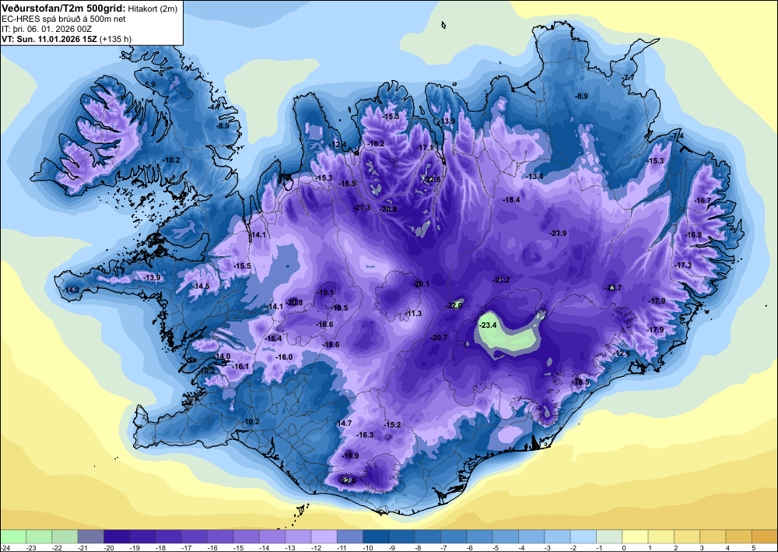Select the -15.2 temperature label

coord(392,425)
